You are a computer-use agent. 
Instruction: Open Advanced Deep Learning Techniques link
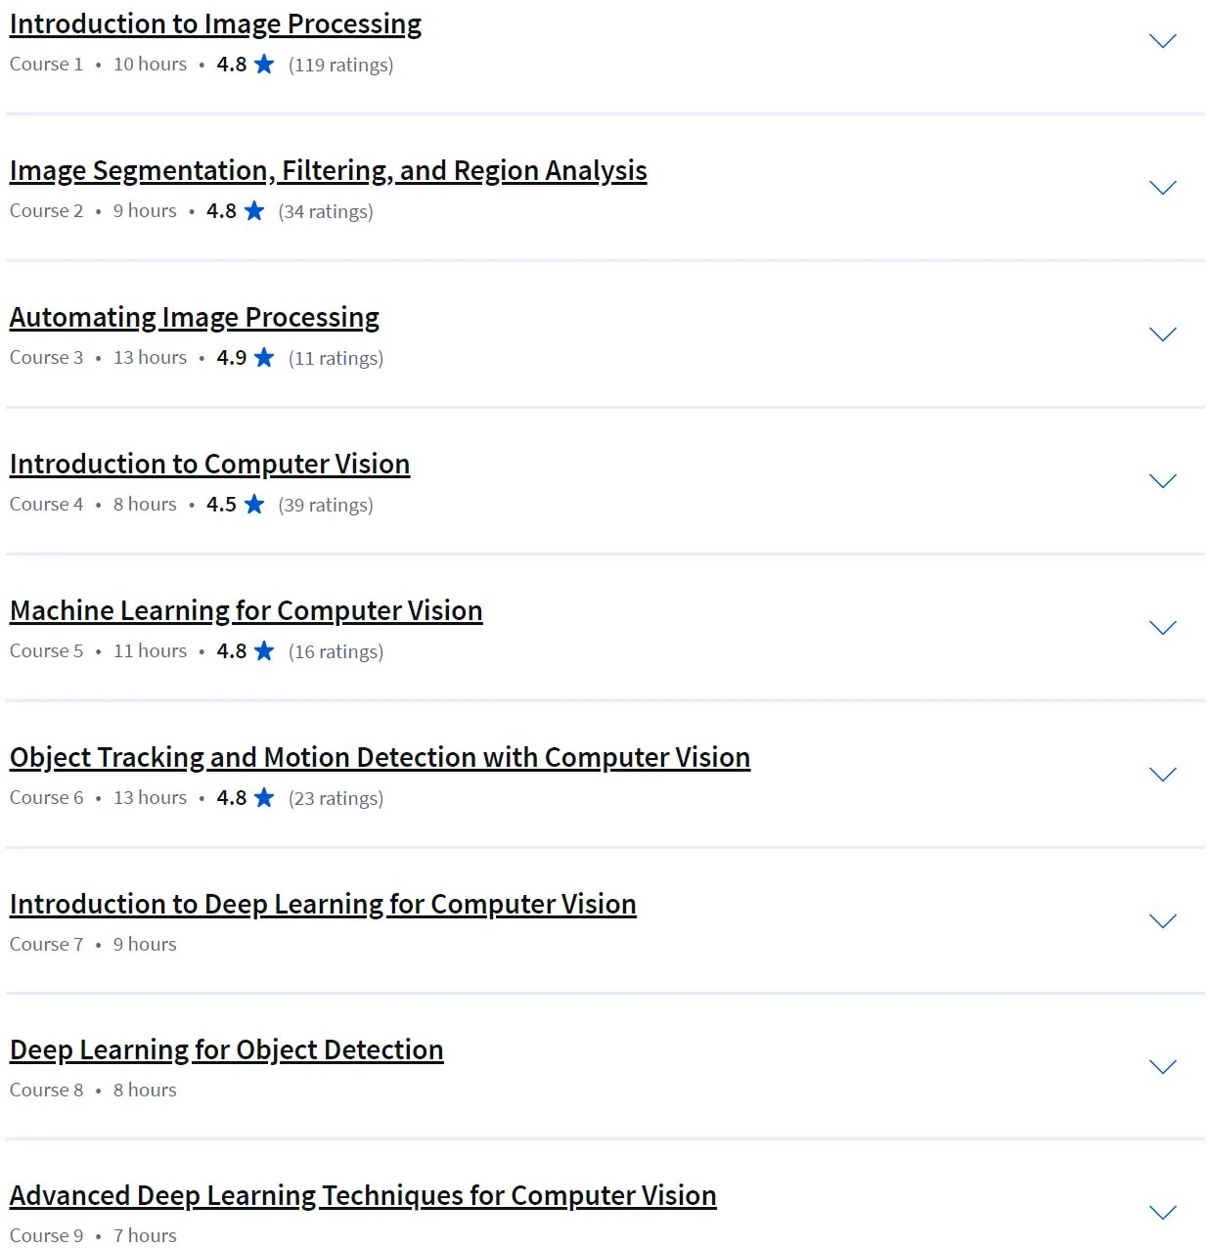363,1196
